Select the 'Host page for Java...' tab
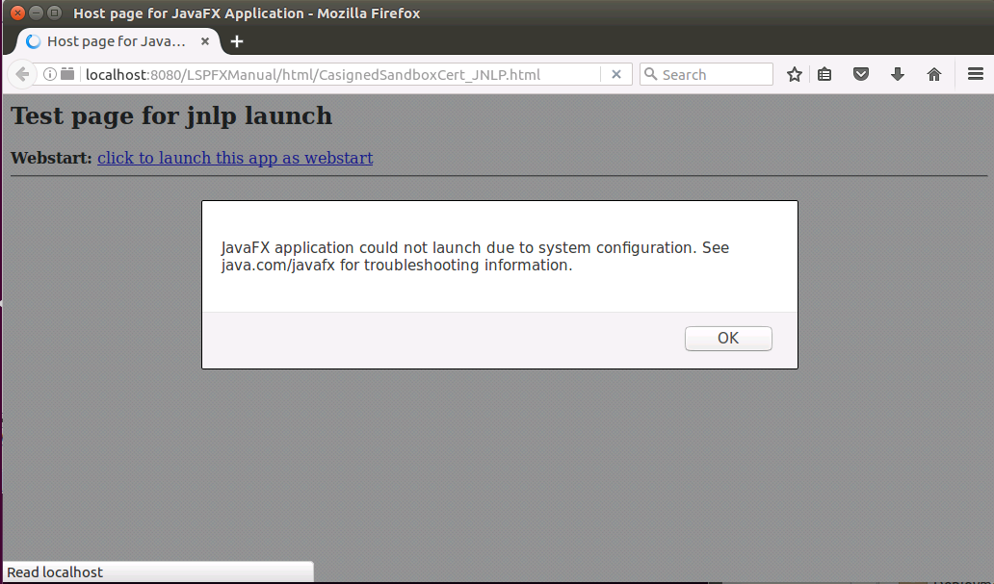Image resolution: width=994 pixels, height=584 pixels. [x=116, y=41]
